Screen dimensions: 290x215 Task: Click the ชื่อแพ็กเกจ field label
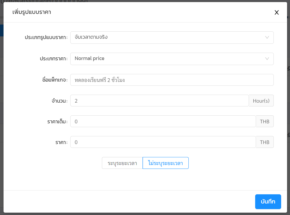point(55,80)
